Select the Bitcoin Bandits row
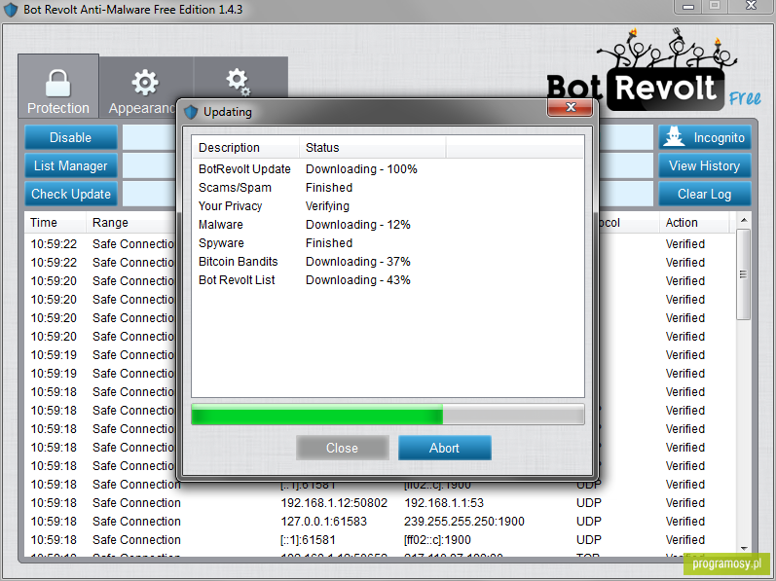776x581 pixels. [388, 262]
